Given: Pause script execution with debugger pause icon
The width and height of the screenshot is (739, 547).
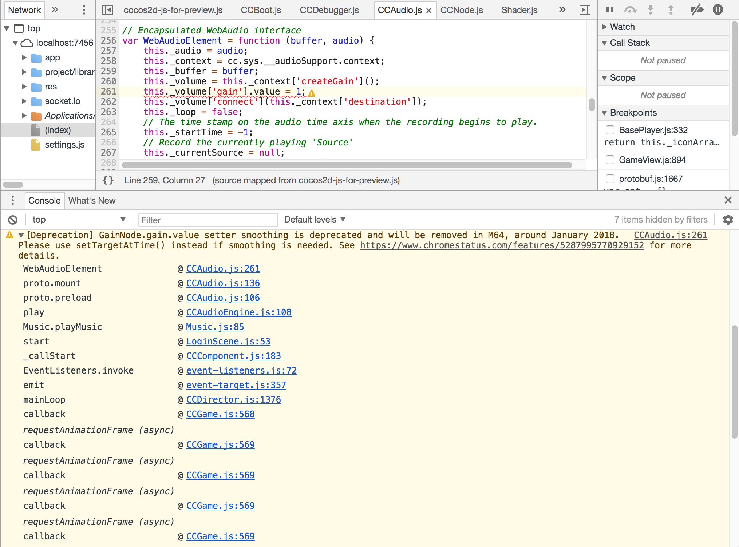Looking at the screenshot, I should [x=610, y=10].
